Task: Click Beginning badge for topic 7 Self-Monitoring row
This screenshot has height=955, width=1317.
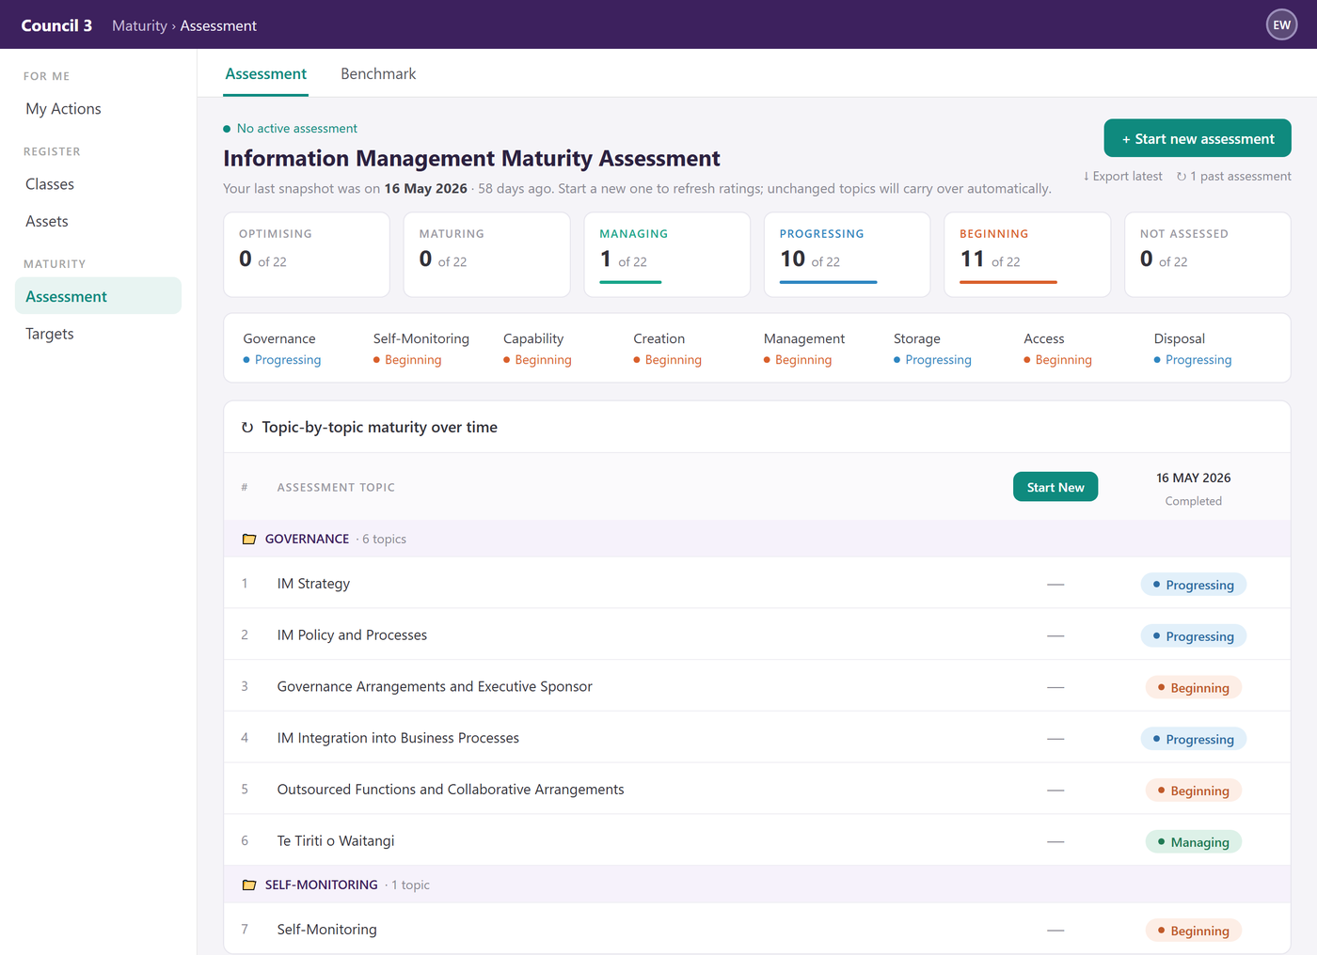Action: [1194, 931]
